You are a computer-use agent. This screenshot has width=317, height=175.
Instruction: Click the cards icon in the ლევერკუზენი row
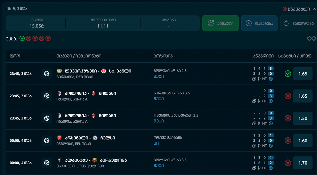pos(254,79)
